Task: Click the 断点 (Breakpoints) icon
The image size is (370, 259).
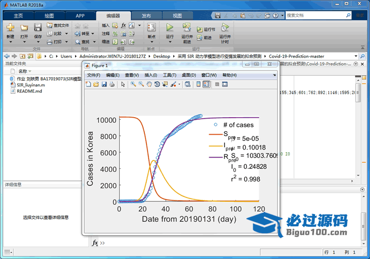Action: point(152,27)
